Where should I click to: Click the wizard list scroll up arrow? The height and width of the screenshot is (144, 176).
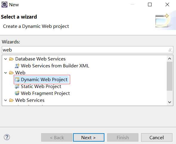(x=170, y=59)
